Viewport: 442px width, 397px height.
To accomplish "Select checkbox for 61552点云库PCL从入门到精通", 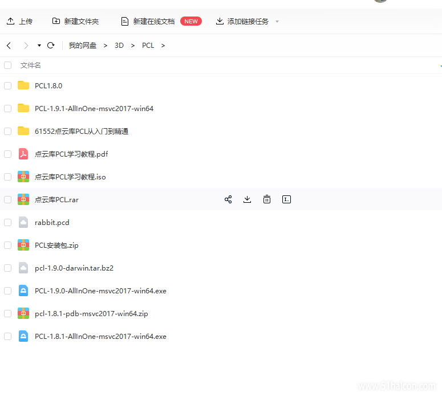I will tap(7, 131).
